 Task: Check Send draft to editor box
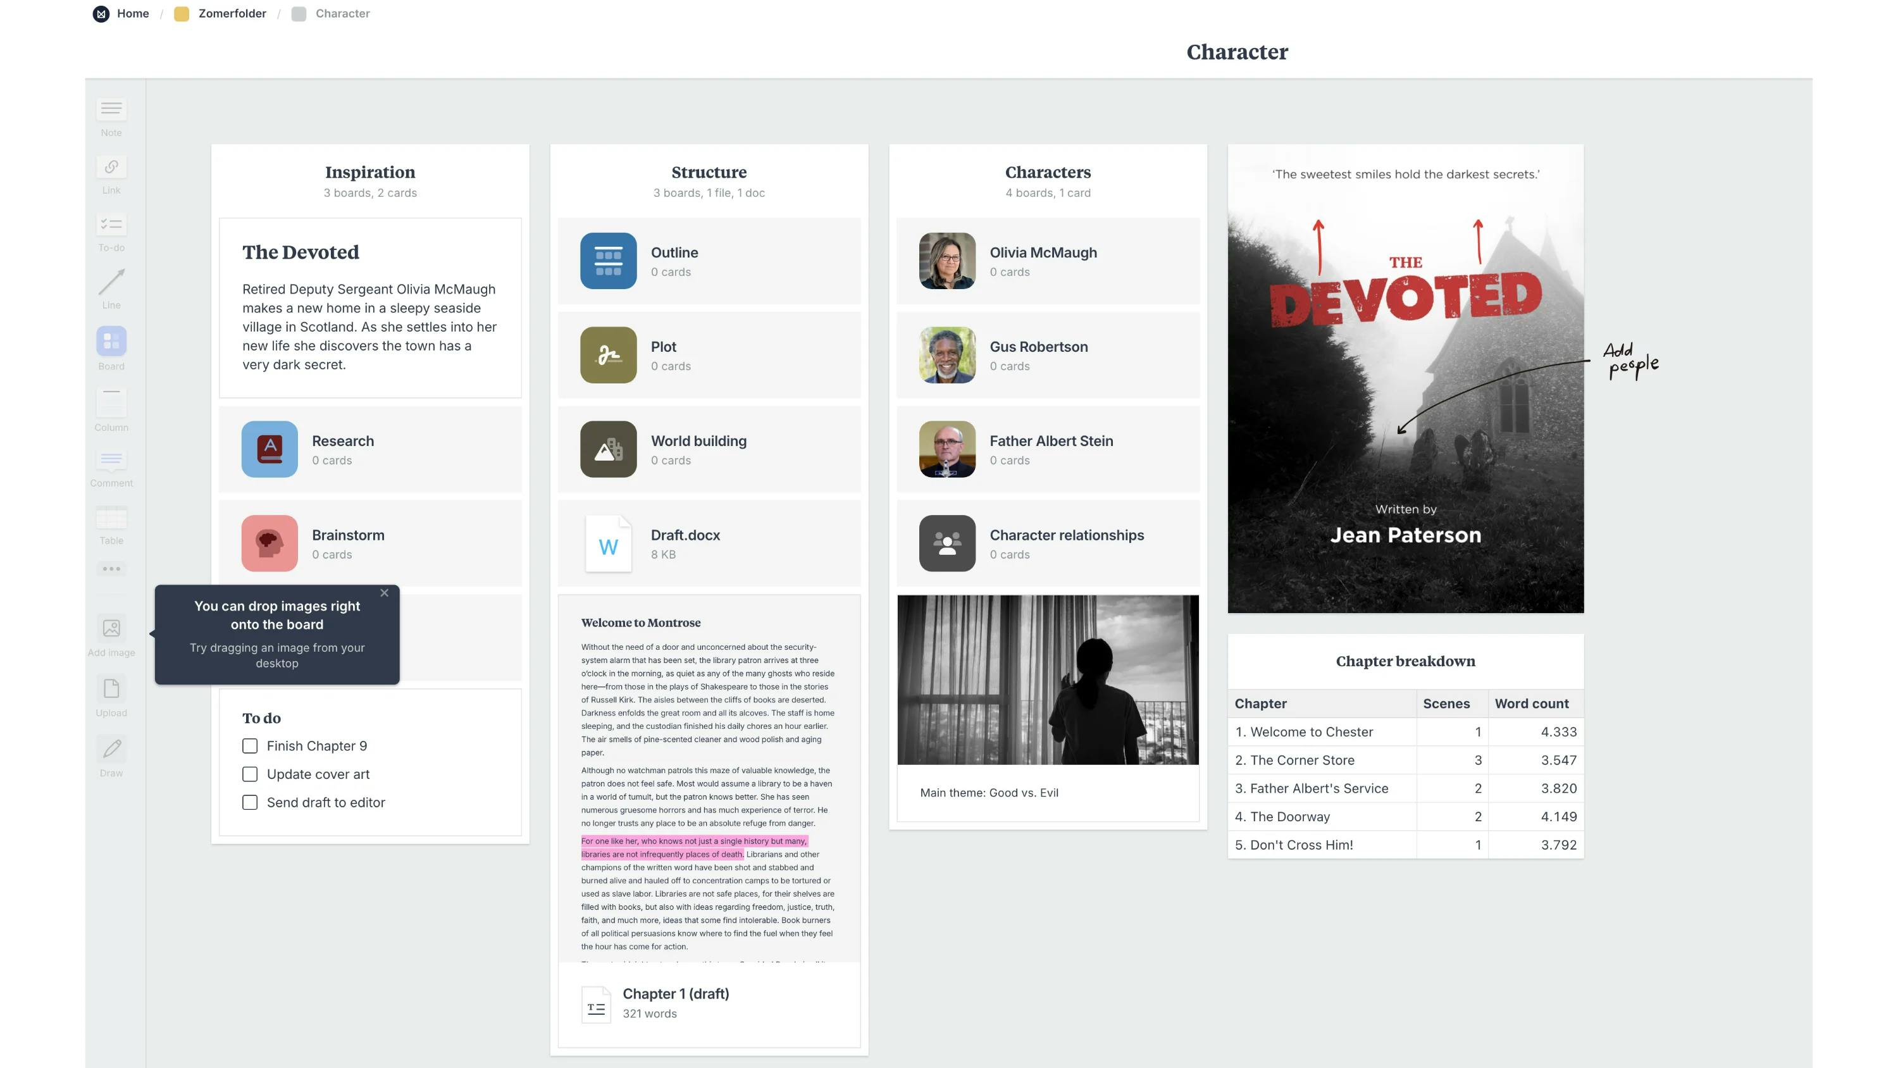point(250,803)
